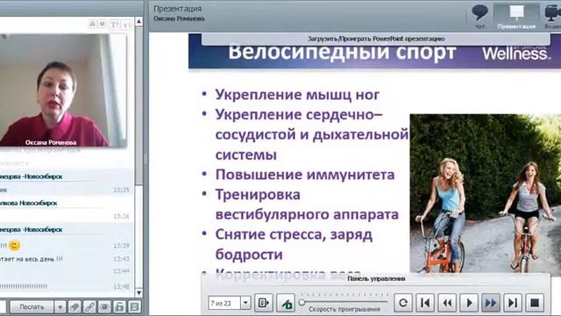Click the slide export icon beside slide selector
Screen dimensions: 561x316
pyautogui.click(x=264, y=303)
